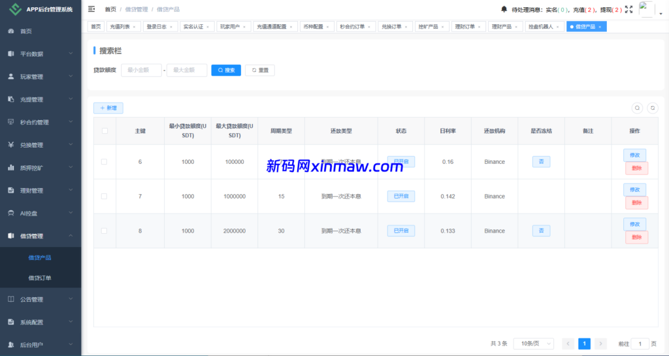Image resolution: width=669 pixels, height=356 pixels.
Task: Switch to 秒合约订单 tab
Action: [355, 26]
